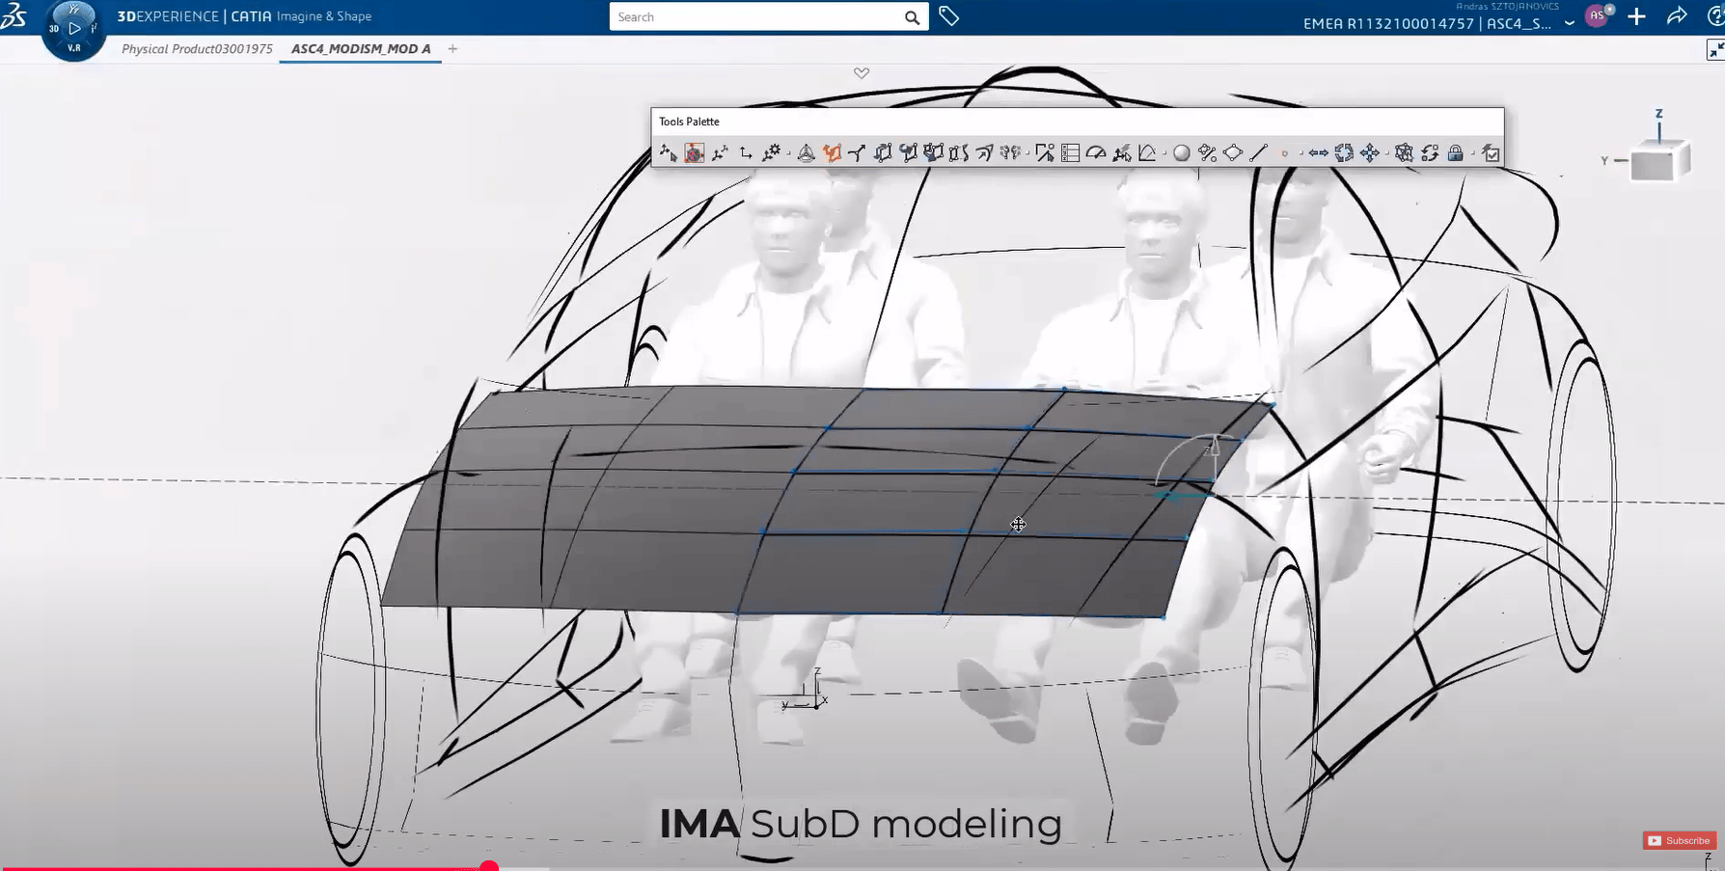Open the table list icon

click(1070, 152)
